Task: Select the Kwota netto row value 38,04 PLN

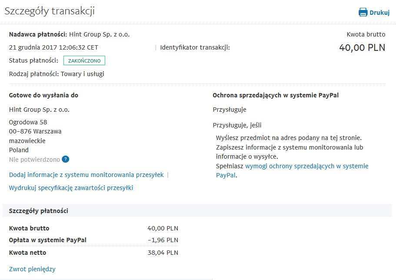Action: tap(163, 252)
